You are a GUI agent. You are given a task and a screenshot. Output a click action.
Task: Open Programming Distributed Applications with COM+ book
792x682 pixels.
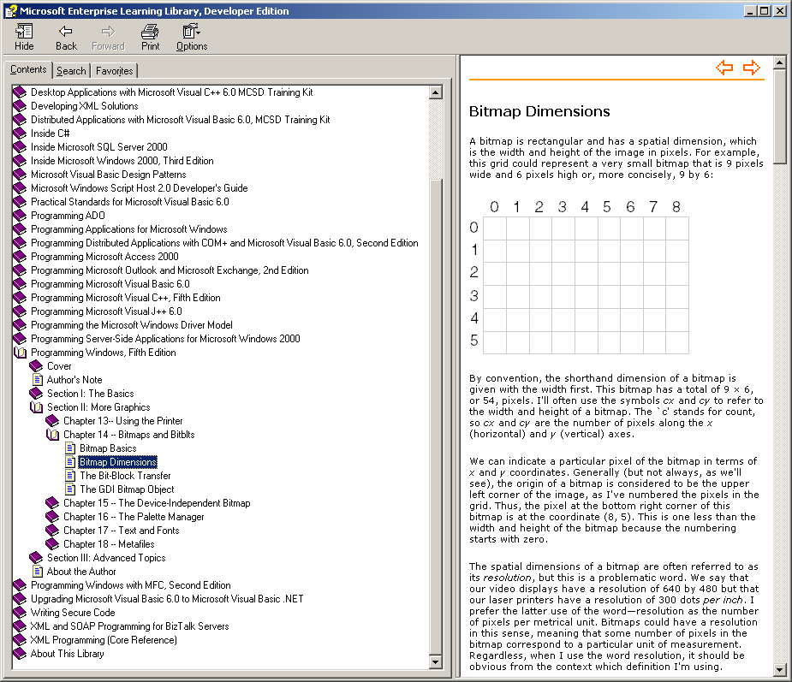point(225,243)
